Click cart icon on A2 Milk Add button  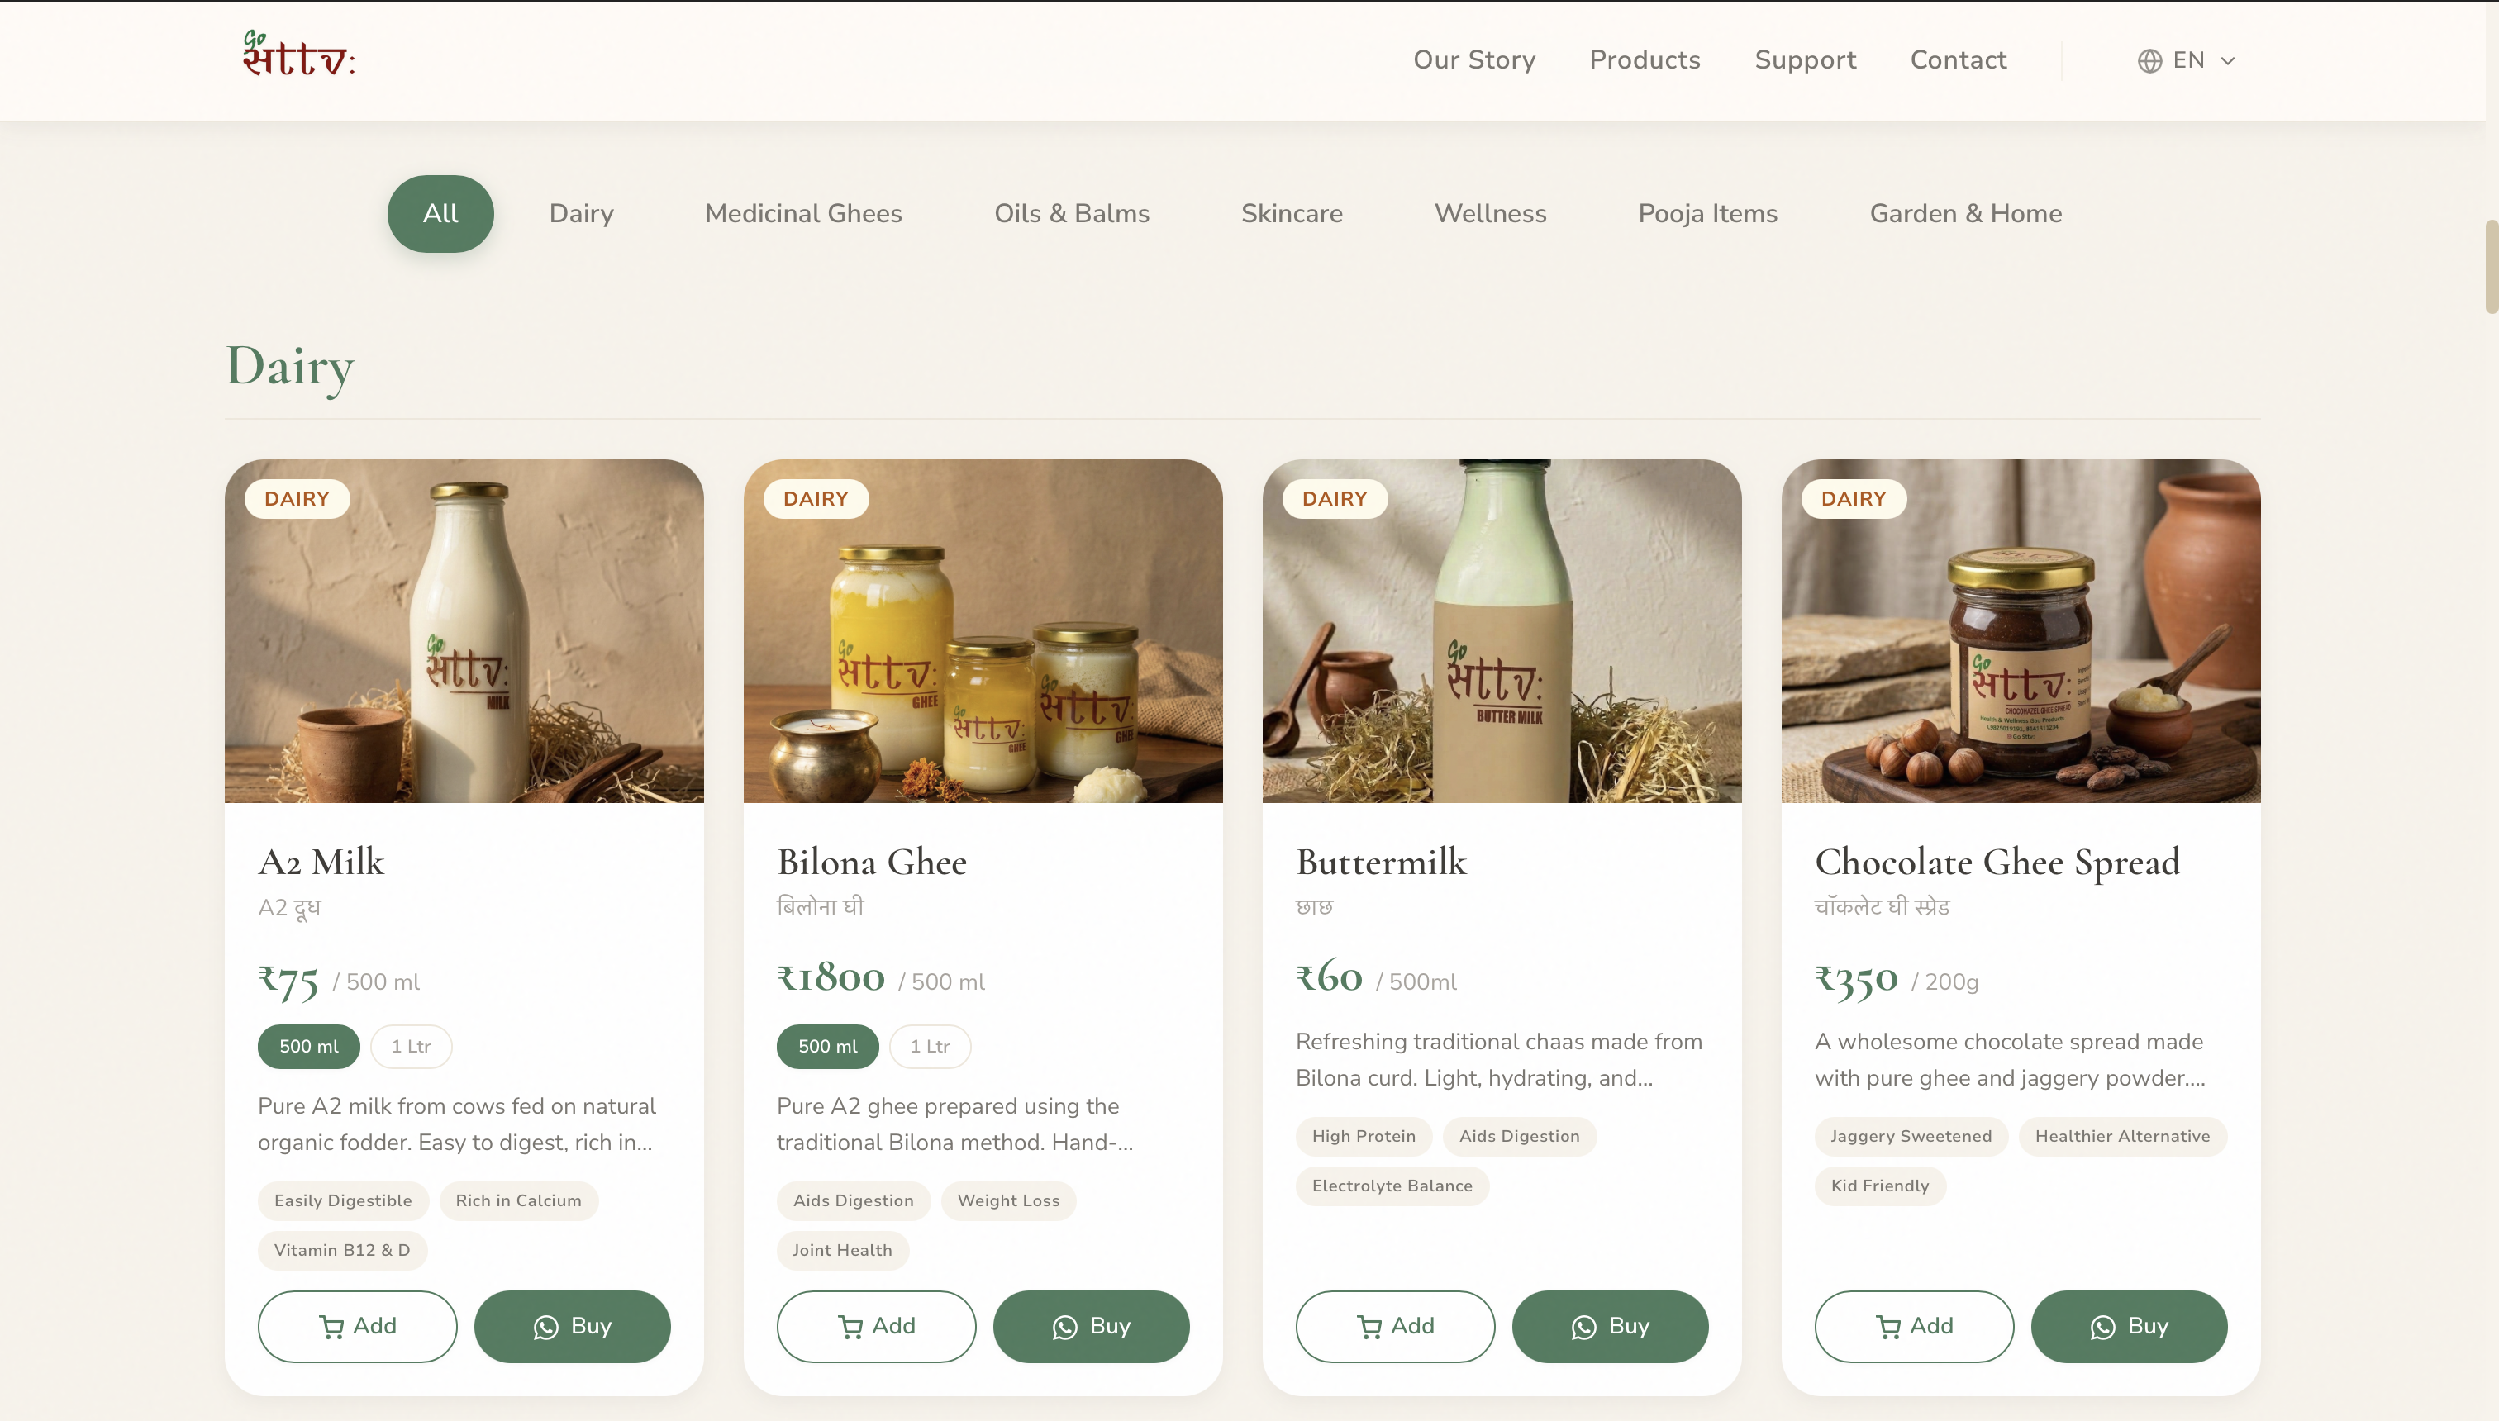tap(332, 1326)
